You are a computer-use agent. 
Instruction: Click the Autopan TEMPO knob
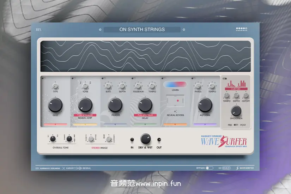[x=212, y=86]
